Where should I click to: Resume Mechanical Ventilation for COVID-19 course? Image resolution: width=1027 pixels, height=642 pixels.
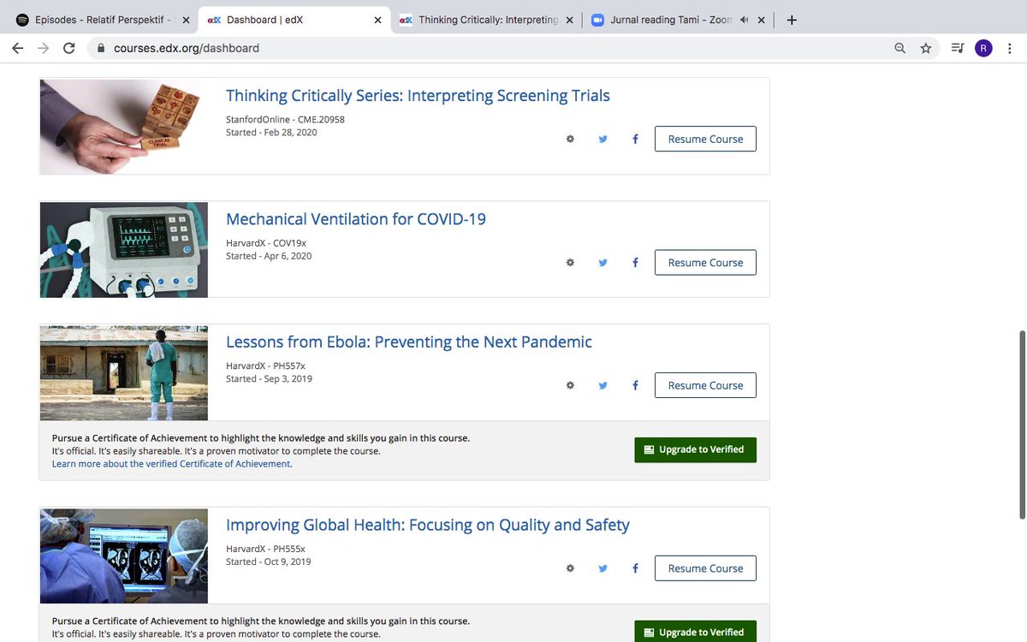tap(705, 263)
